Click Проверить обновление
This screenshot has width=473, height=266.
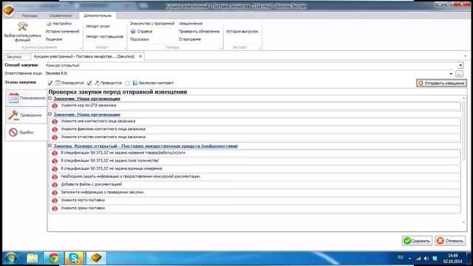coord(199,31)
